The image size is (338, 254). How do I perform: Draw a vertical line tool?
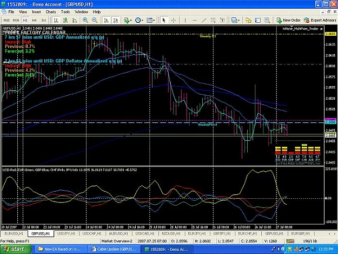pos(185,20)
